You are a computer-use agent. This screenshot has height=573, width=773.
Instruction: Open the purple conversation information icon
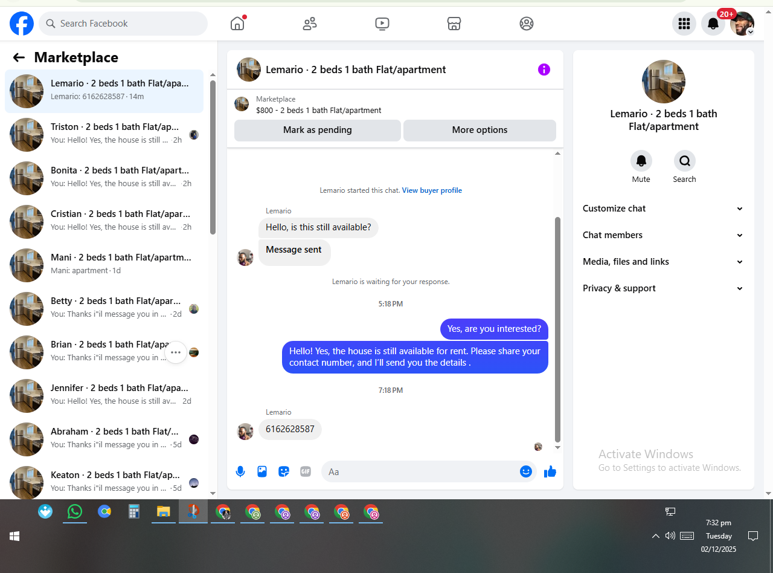click(544, 70)
